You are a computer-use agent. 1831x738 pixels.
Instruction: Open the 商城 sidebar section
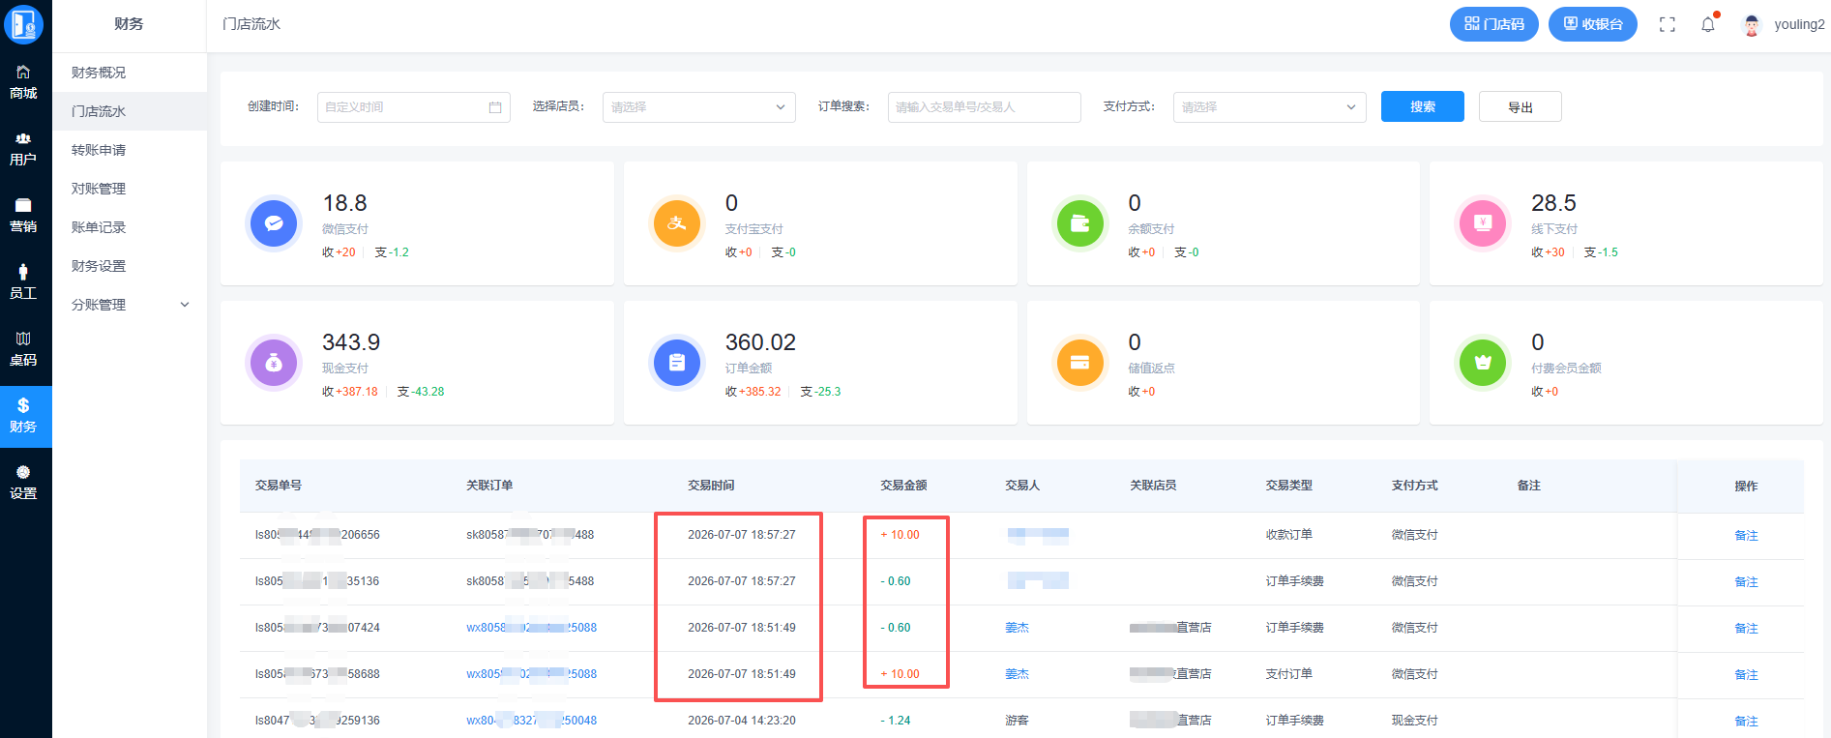point(23,82)
